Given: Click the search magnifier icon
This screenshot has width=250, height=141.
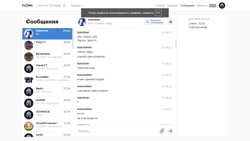Looking at the screenshot, I should (64, 6).
